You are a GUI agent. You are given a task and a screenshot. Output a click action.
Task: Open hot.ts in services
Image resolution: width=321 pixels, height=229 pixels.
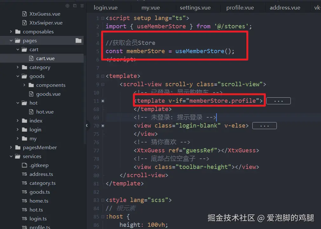(x=36, y=210)
